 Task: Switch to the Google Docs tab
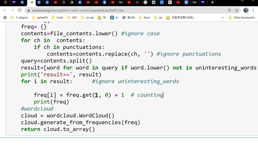tap(186, 2)
